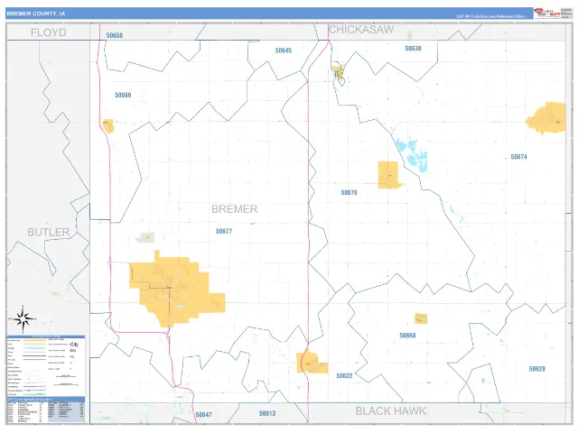Click the map legend box beneath the compass
Screen dimensions: 578x433
[46, 365]
